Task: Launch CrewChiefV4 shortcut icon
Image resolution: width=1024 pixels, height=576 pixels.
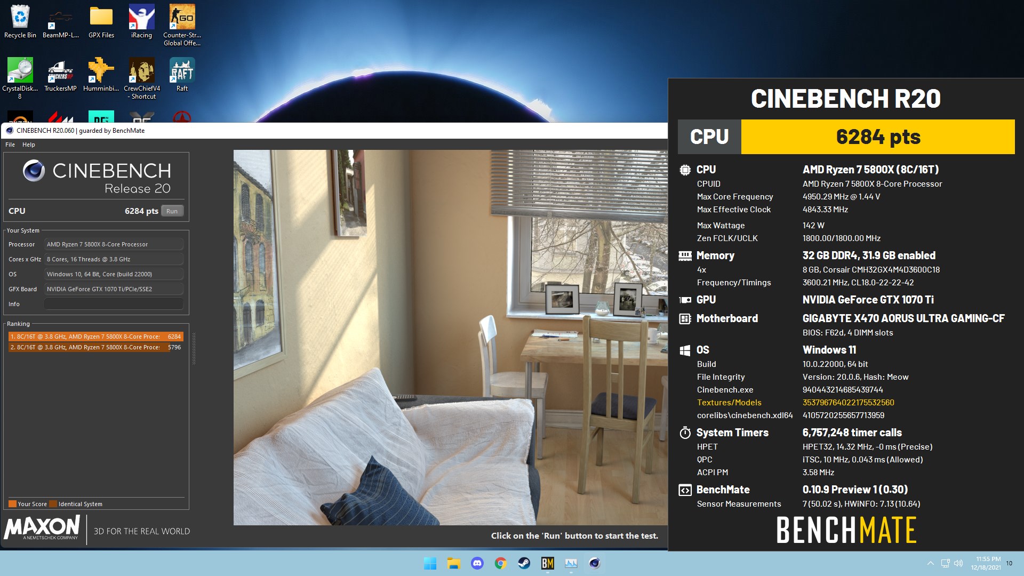Action: pos(142,78)
